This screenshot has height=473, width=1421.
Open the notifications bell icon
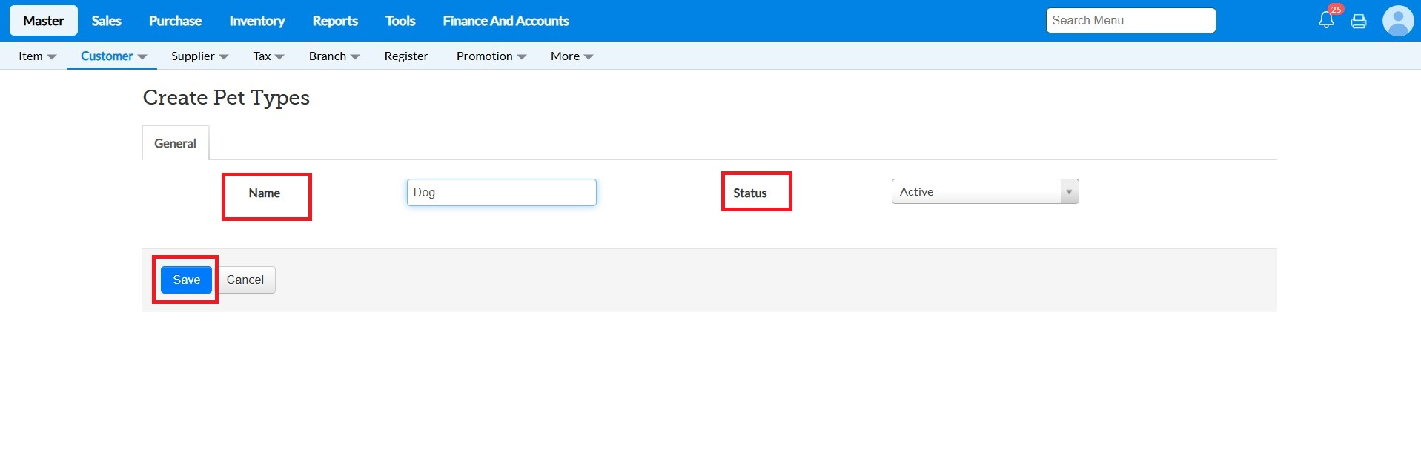coord(1326,21)
